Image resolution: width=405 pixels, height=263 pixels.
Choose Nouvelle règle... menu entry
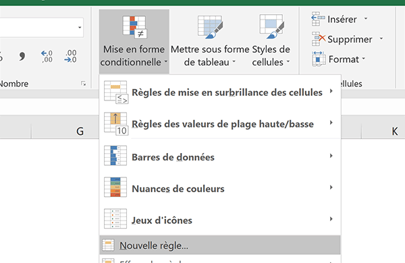point(220,245)
